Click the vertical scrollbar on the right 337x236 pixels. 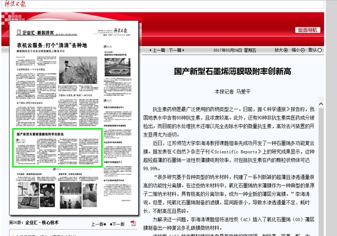(x=333, y=129)
